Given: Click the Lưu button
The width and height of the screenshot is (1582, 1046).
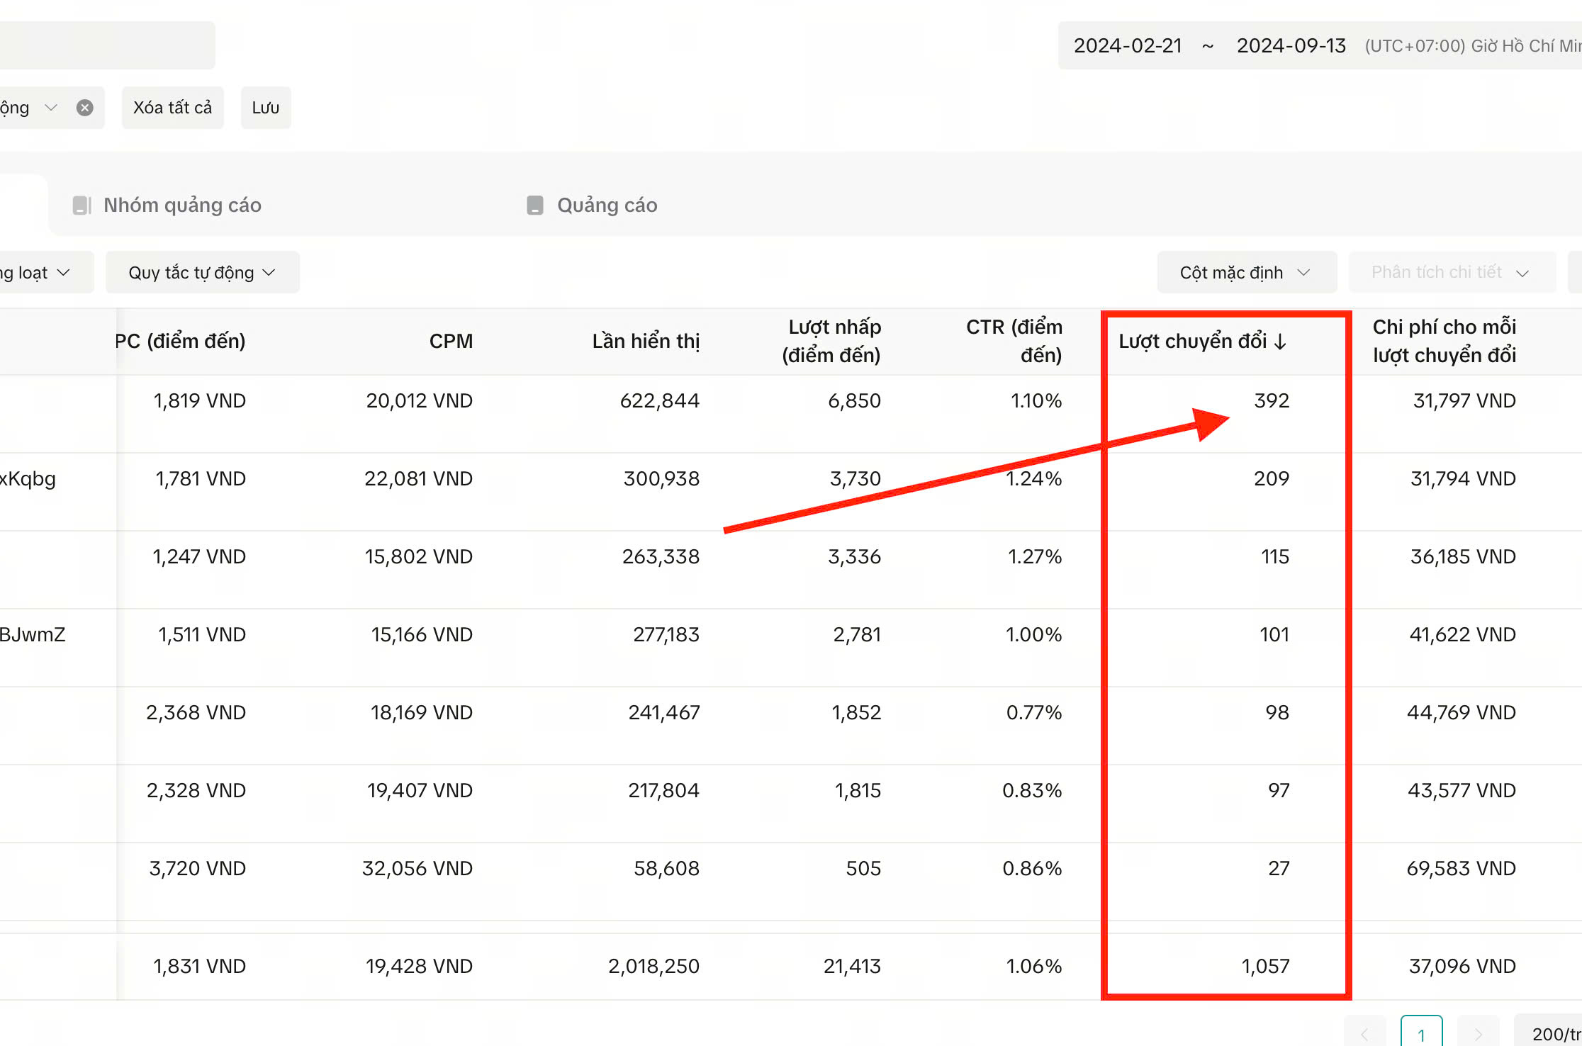Looking at the screenshot, I should click(x=266, y=108).
